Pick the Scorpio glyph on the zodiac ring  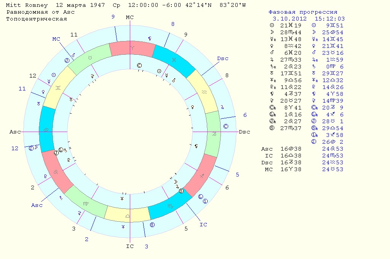(171, 206)
